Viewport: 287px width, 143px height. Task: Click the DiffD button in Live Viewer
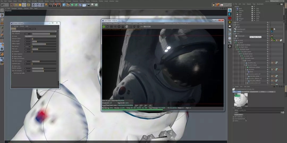click(141, 105)
